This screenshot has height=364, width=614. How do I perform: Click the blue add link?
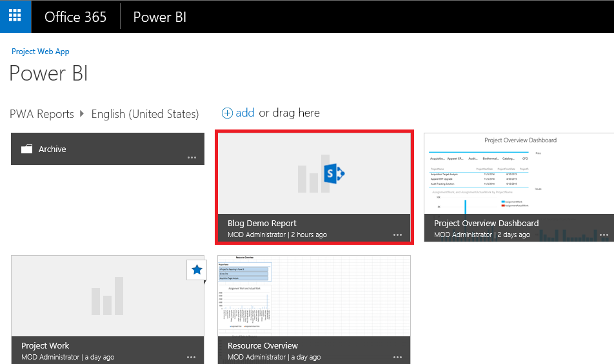pos(244,113)
